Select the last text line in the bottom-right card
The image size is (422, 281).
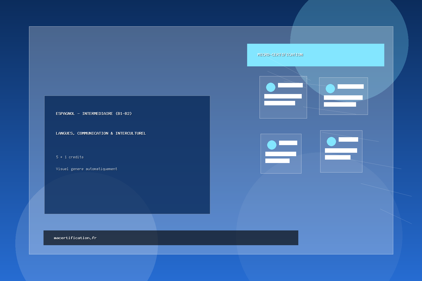[338, 157]
